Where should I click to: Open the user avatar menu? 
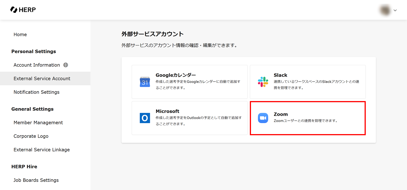coord(385,10)
